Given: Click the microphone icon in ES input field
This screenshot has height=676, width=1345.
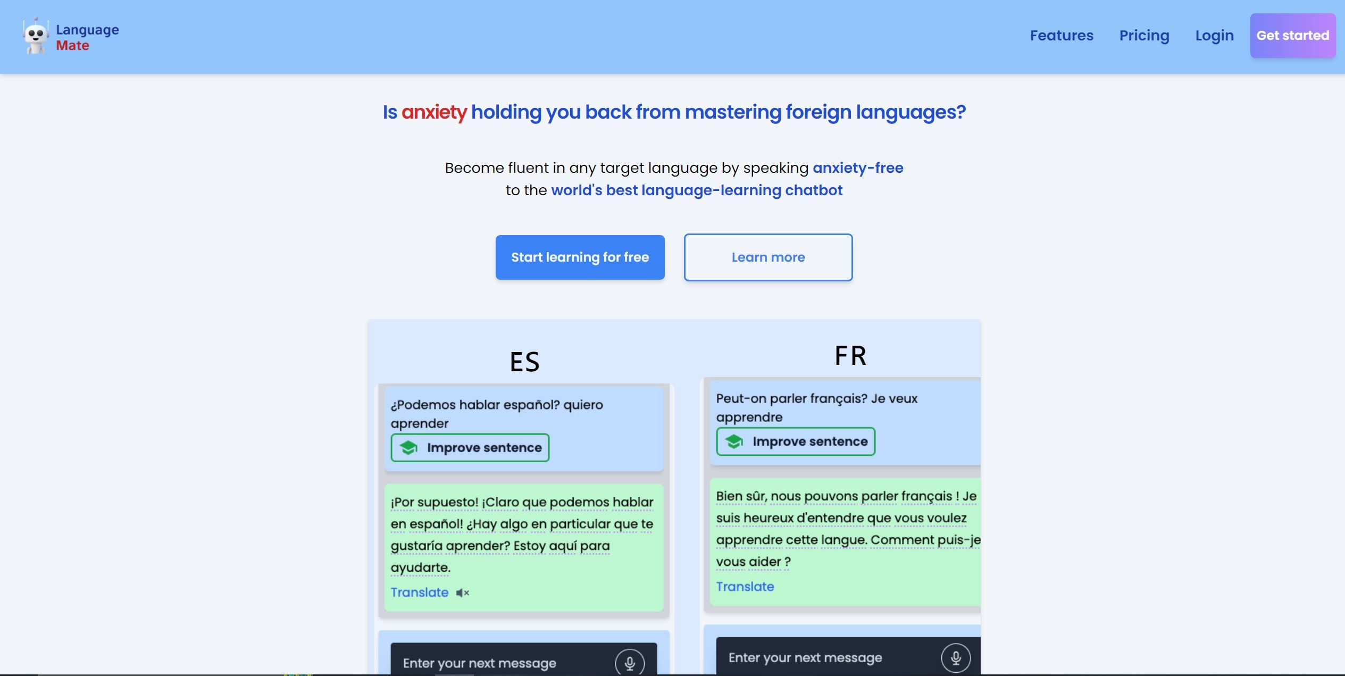Looking at the screenshot, I should tap(629, 662).
